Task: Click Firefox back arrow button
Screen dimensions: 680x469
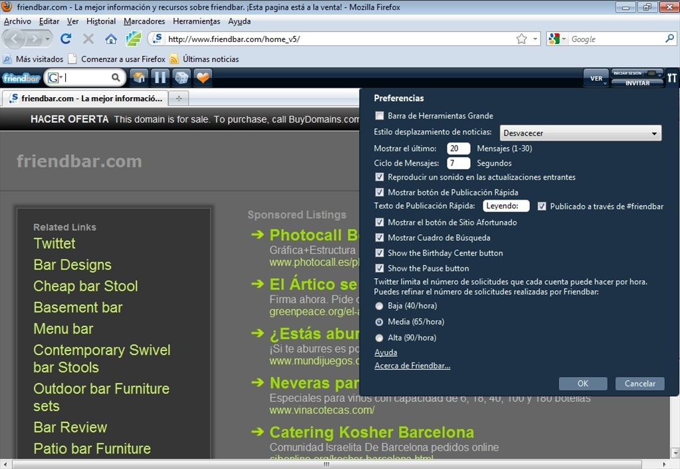Action: coord(15,39)
